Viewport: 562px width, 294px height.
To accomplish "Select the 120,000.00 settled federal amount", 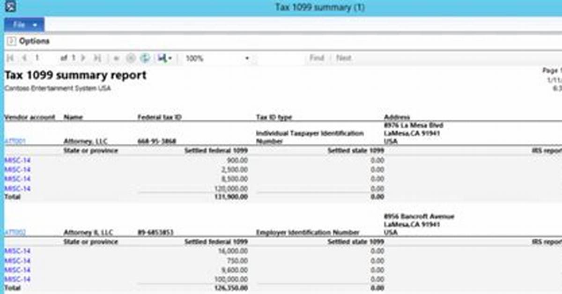I will click(231, 188).
